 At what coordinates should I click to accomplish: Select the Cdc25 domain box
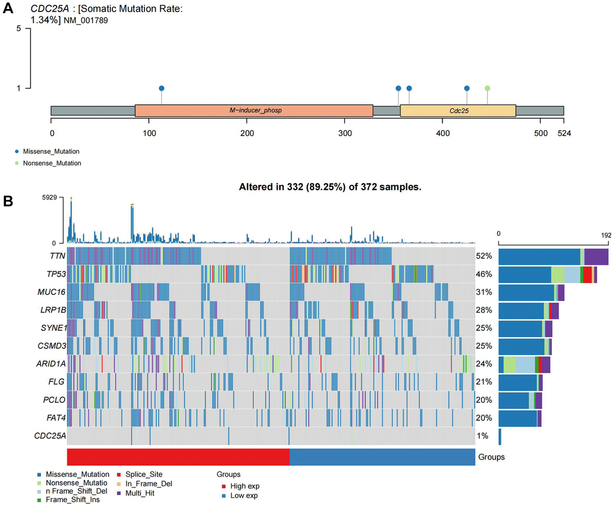point(457,111)
